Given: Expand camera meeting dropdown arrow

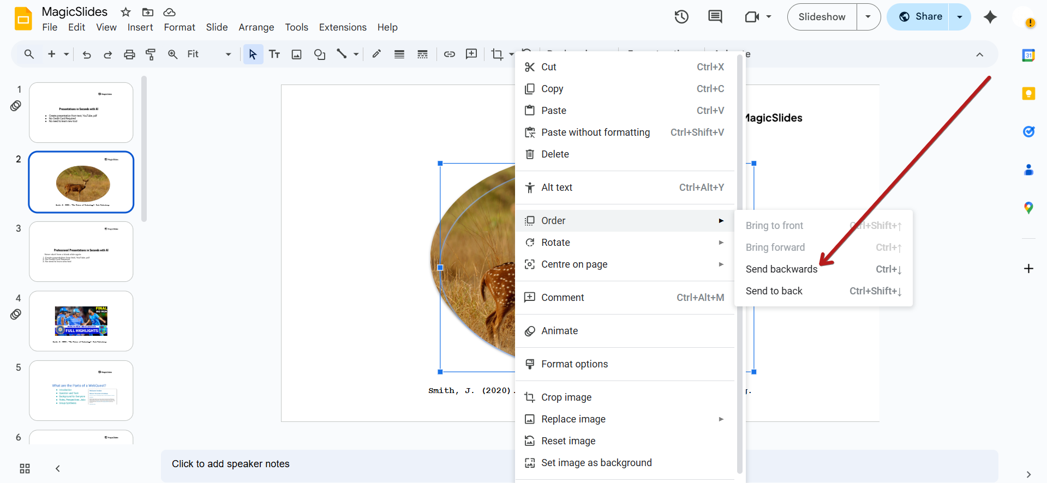Looking at the screenshot, I should coord(769,17).
